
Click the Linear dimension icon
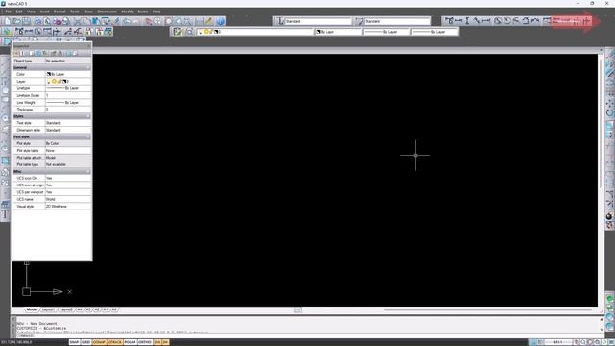pos(458,21)
